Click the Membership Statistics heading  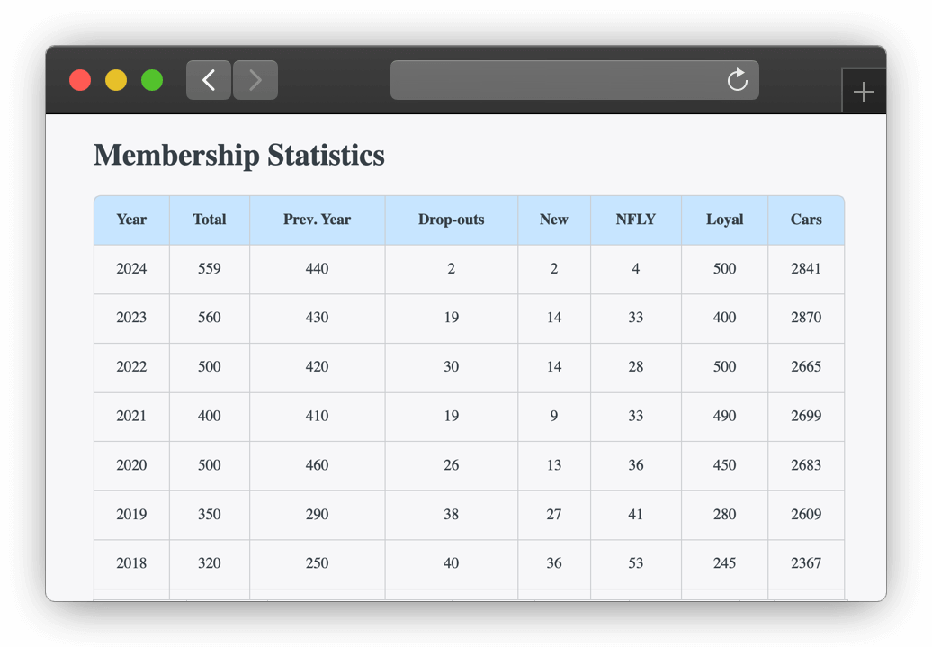[x=238, y=155]
